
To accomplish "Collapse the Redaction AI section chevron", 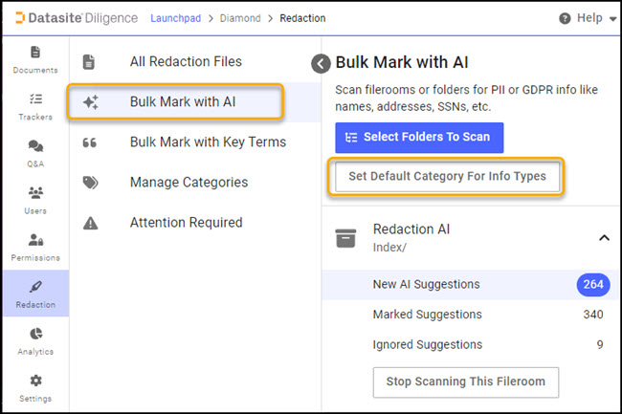I will [x=603, y=237].
